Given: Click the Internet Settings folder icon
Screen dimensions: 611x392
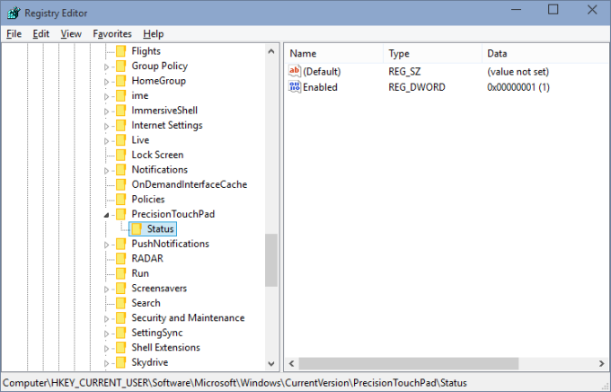Looking at the screenshot, I should point(121,125).
